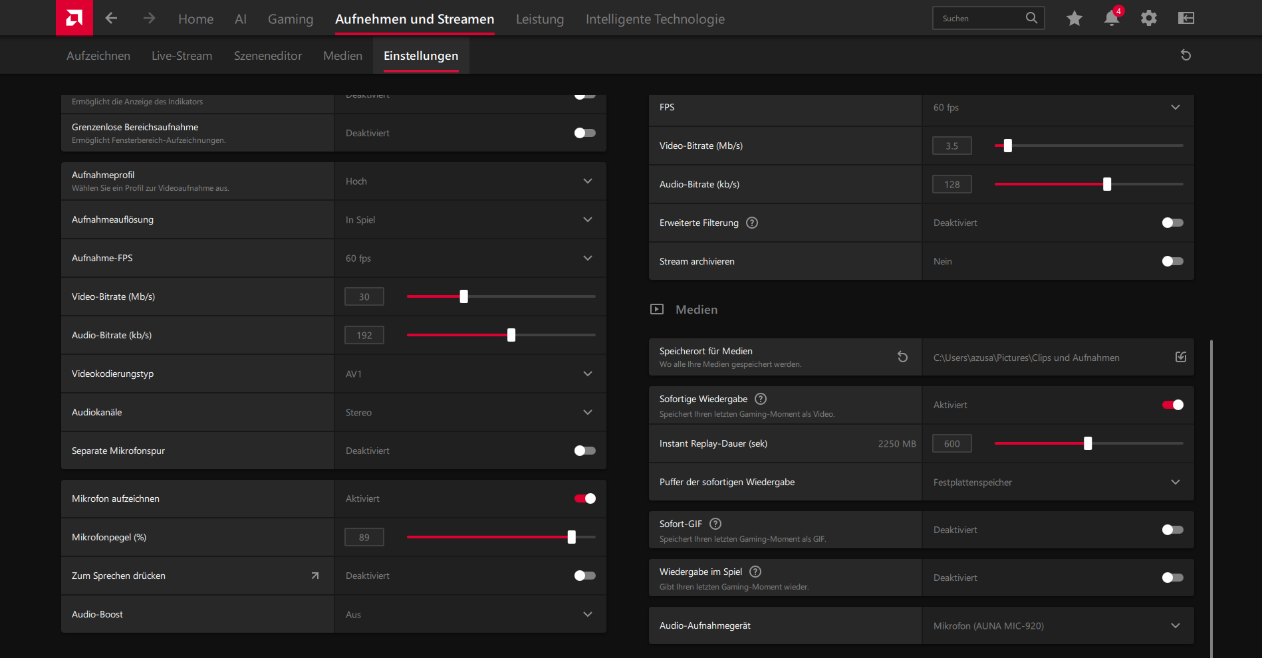Open the settings gear icon
The height and width of the screenshot is (658, 1262).
[x=1149, y=19]
